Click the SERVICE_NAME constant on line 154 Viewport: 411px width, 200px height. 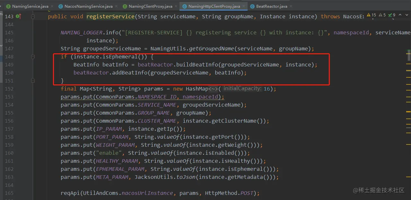pyautogui.click(x=157, y=105)
